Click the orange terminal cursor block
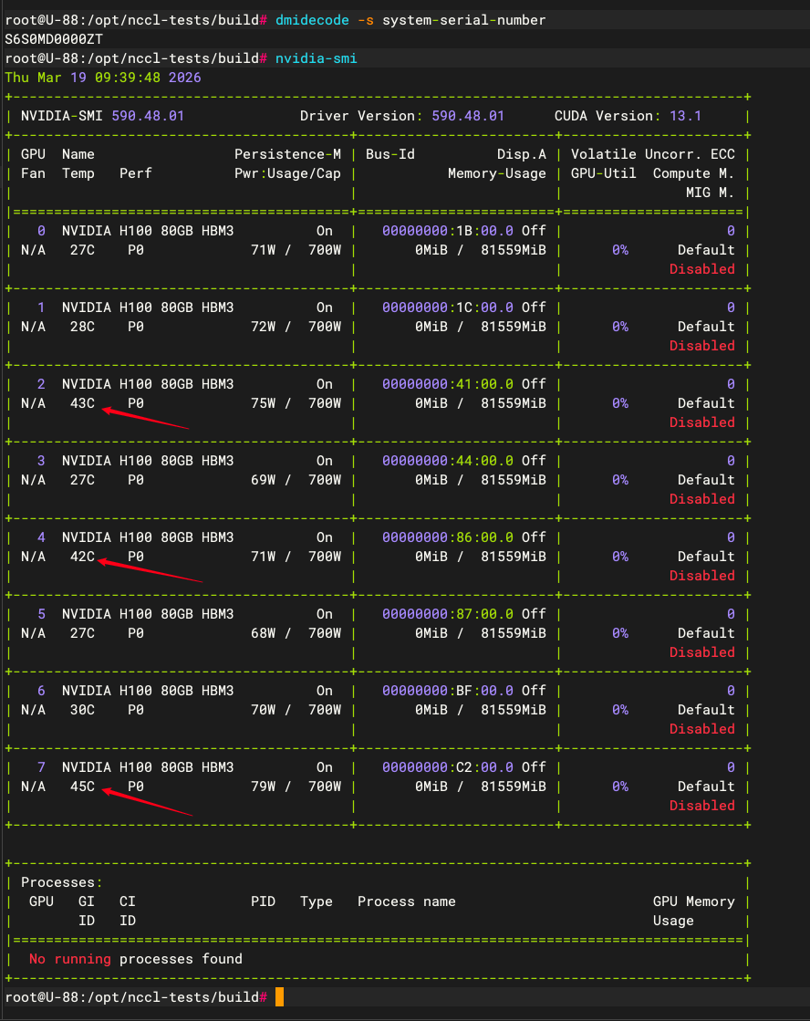 pyautogui.click(x=279, y=996)
